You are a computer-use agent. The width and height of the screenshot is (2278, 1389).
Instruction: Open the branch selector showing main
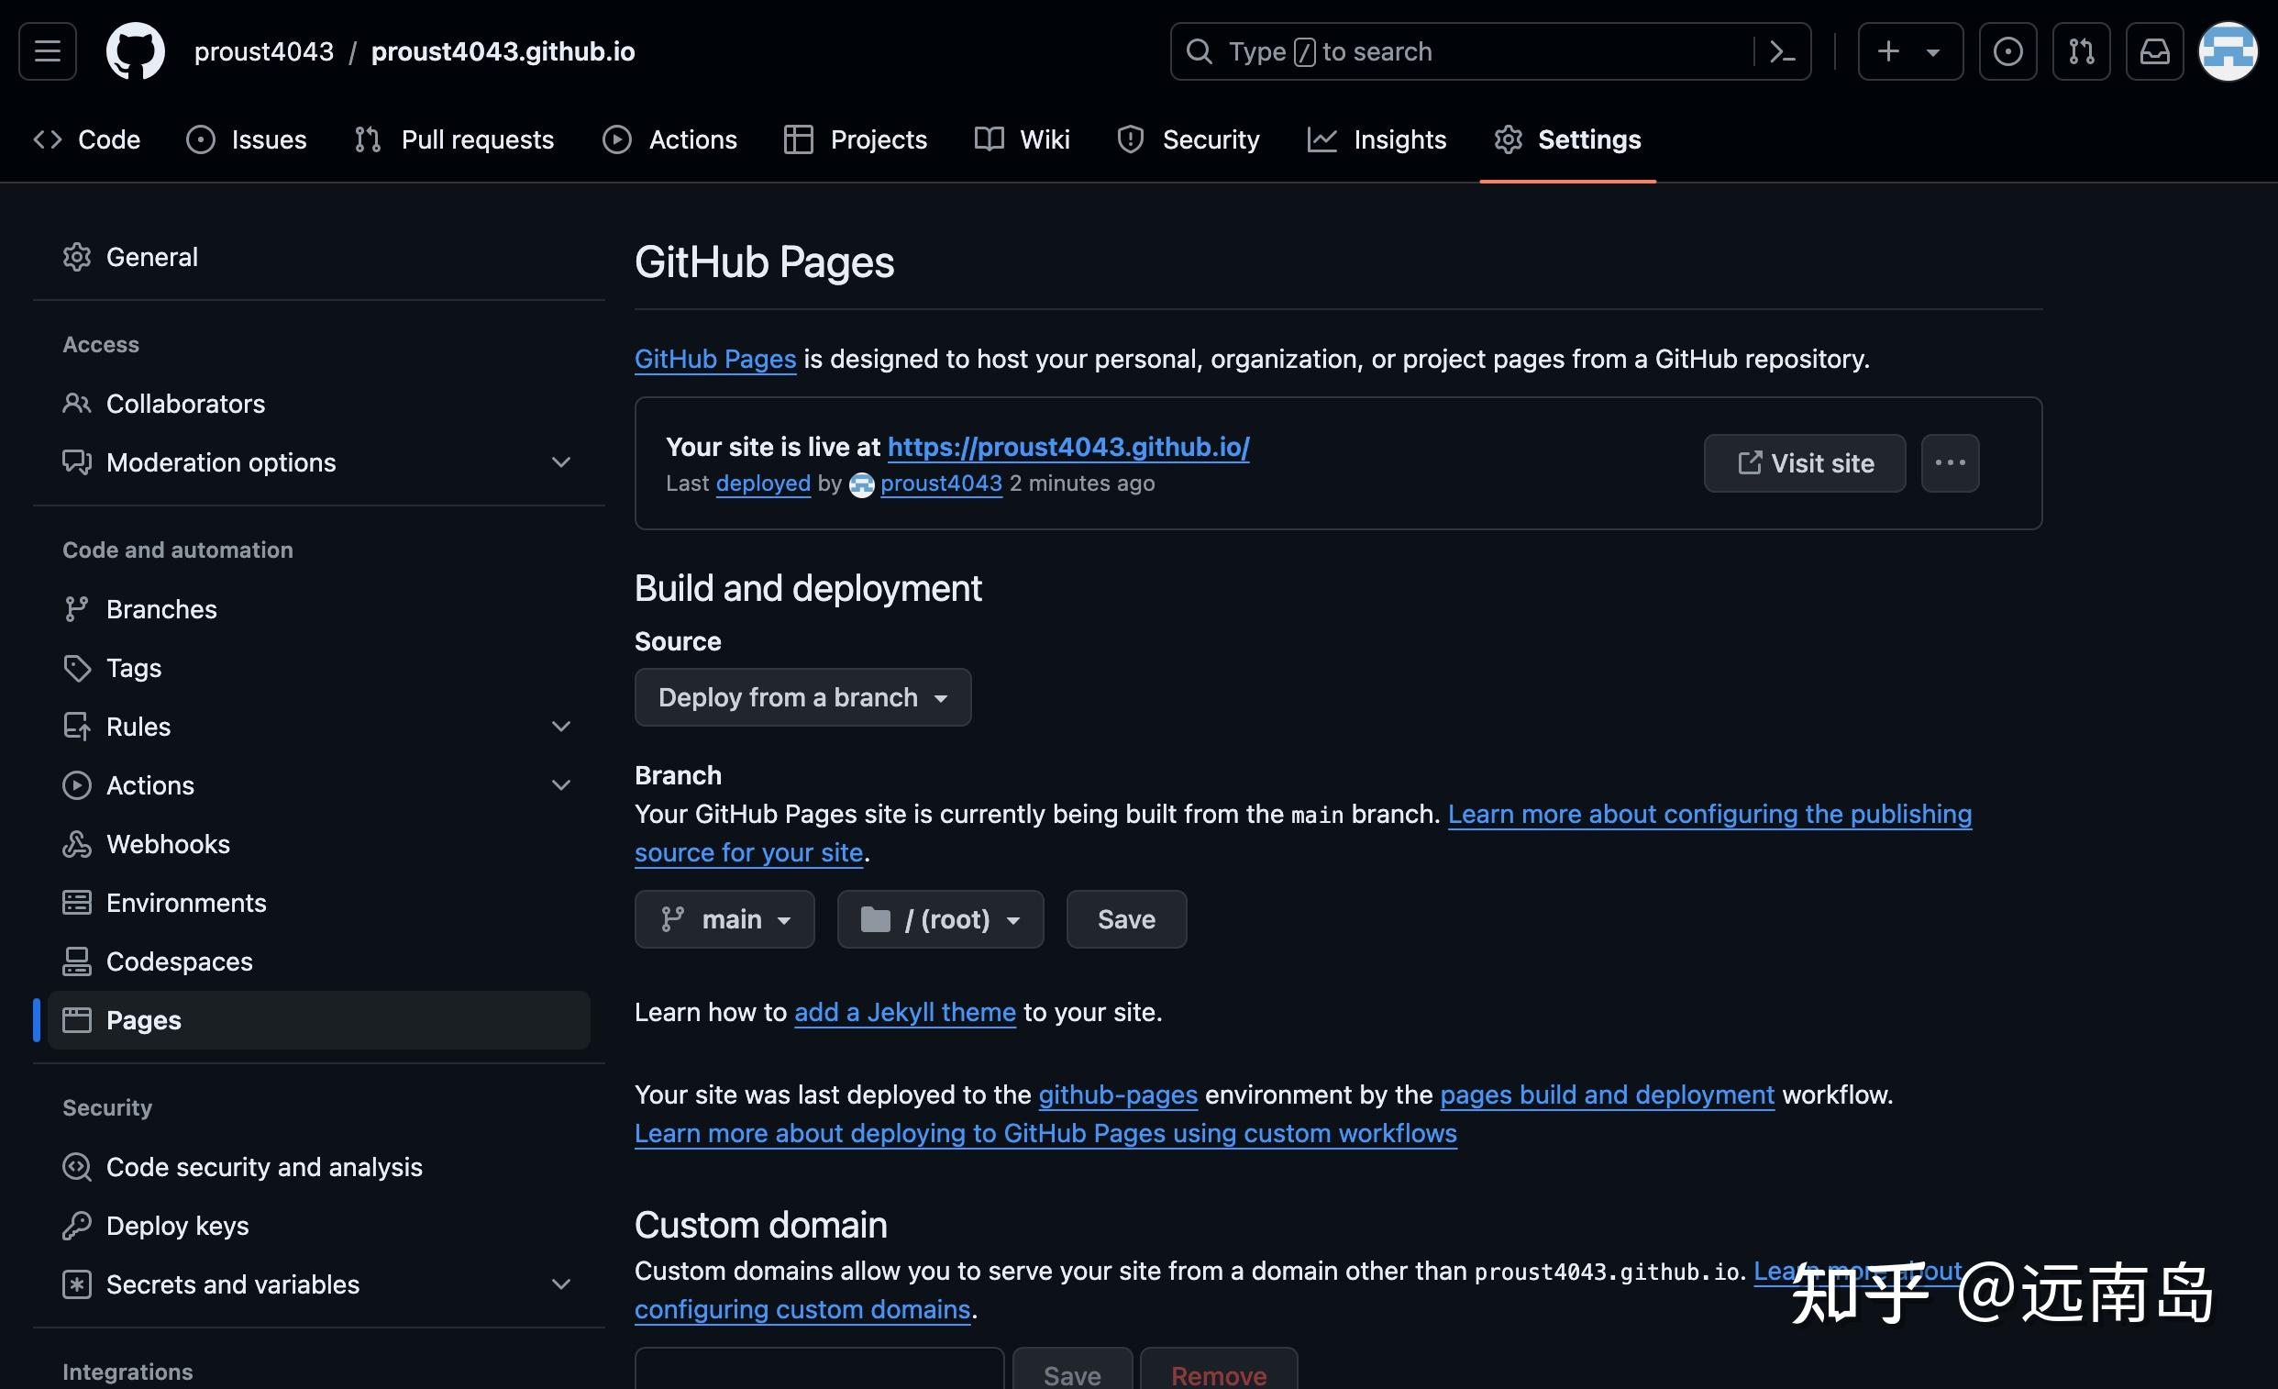tap(724, 919)
